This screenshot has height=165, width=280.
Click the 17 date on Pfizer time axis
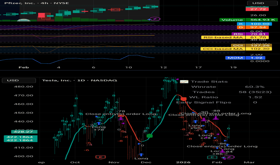[x=198, y=67]
